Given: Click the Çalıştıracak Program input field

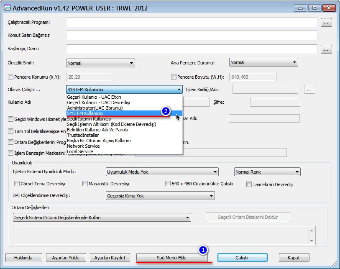Looking at the screenshot, I should [x=192, y=22].
